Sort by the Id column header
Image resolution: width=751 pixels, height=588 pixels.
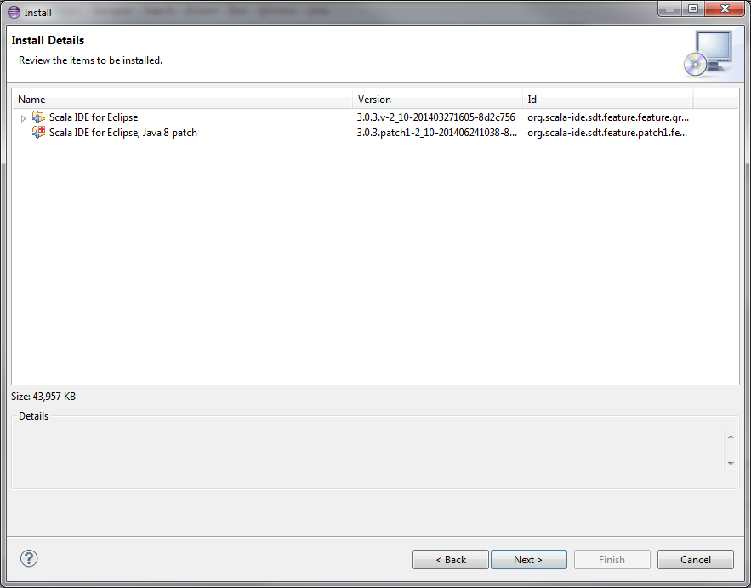pos(608,100)
